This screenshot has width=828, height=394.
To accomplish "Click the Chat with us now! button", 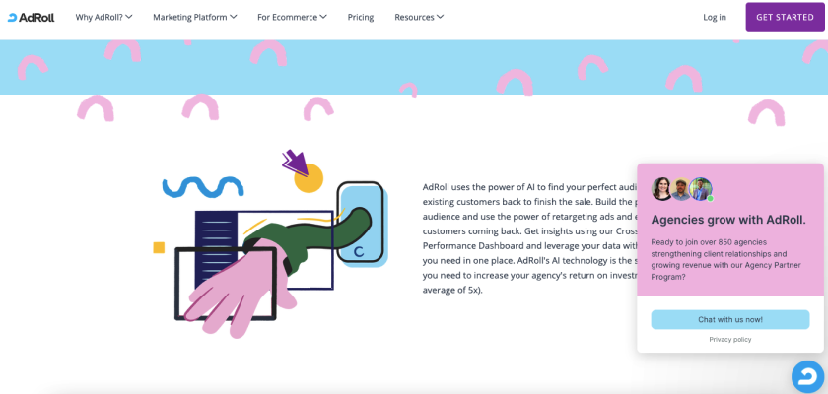I will click(x=730, y=319).
